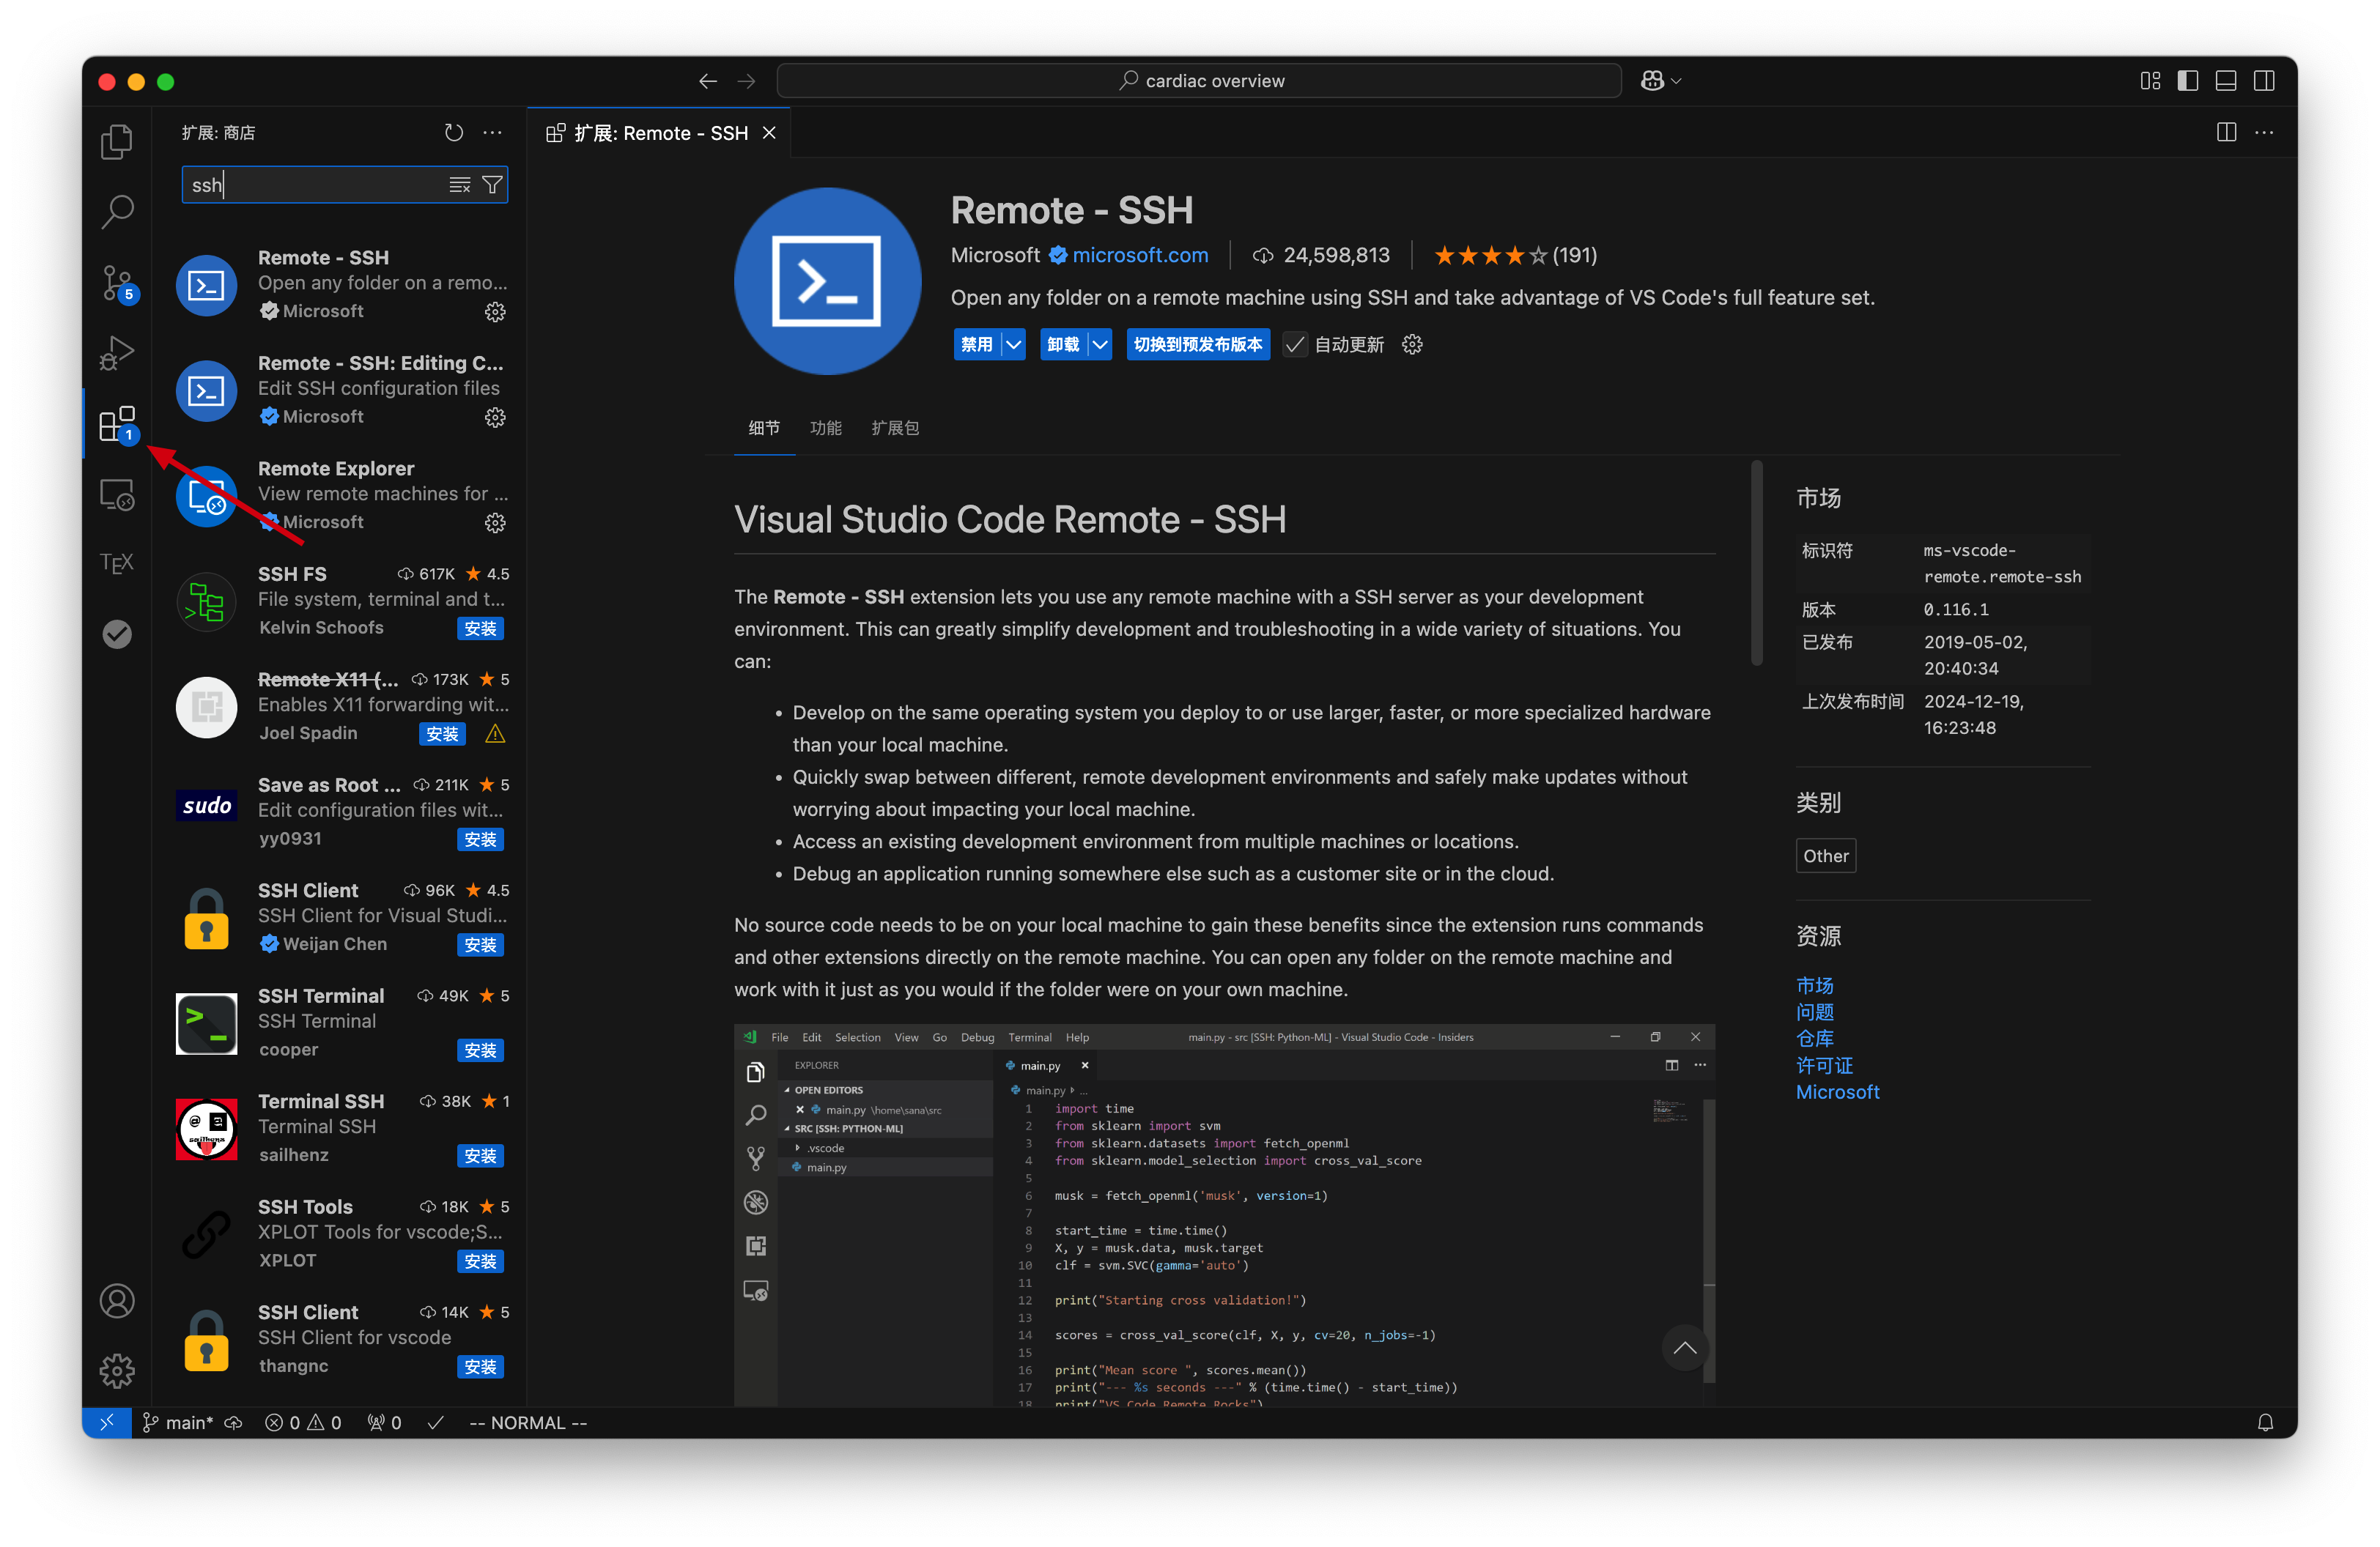Toggle bottom panel visibility
Screen dimensions: 2380x1547
(2226, 81)
